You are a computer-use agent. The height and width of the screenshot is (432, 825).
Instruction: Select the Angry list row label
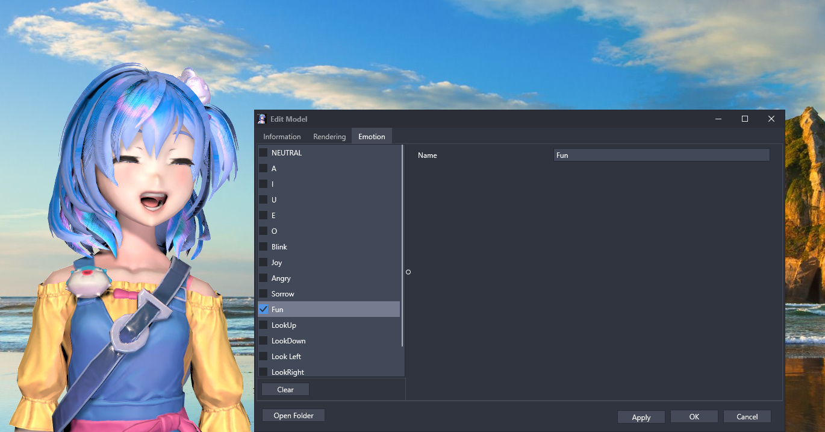[281, 278]
